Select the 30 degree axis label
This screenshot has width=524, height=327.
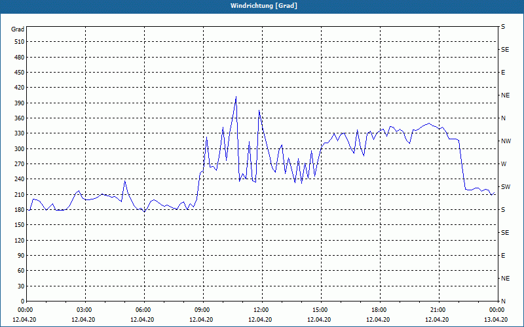coord(21,286)
